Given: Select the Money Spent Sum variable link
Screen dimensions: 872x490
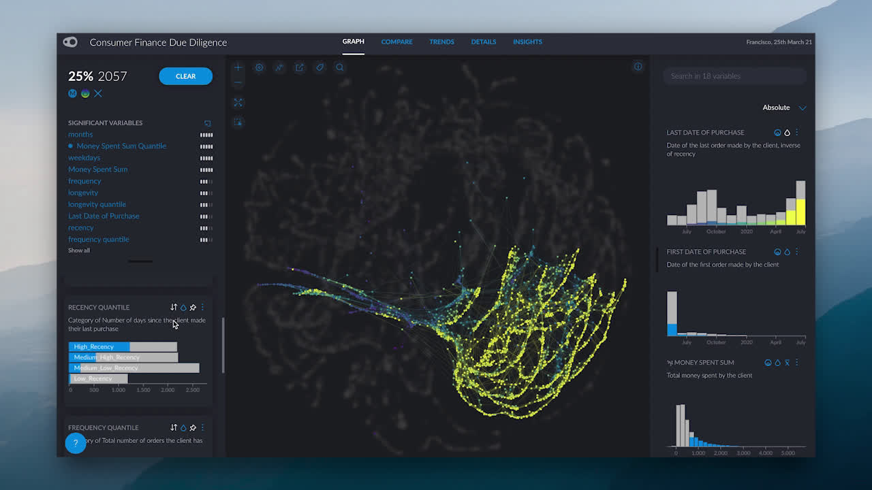Looking at the screenshot, I should (x=97, y=169).
